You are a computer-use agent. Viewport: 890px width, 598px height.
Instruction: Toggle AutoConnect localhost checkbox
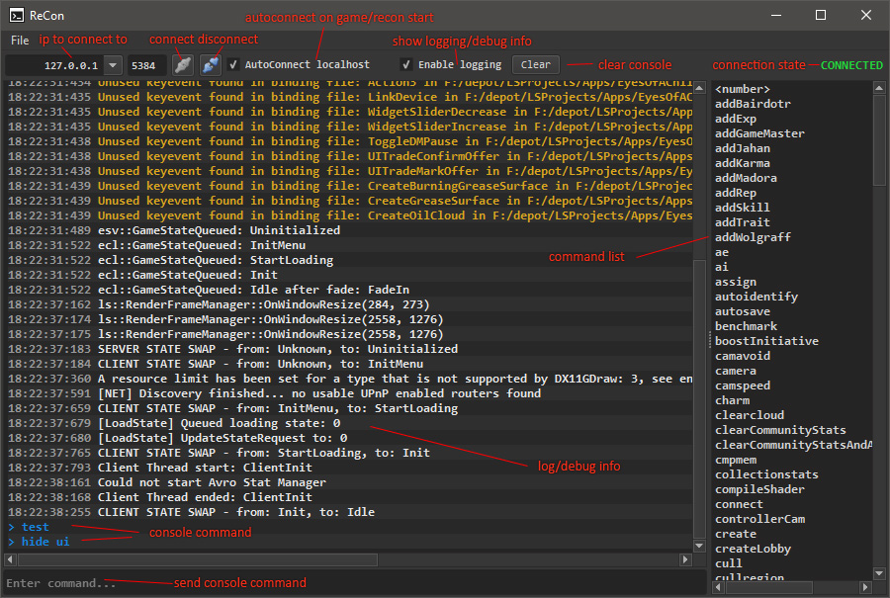[233, 64]
